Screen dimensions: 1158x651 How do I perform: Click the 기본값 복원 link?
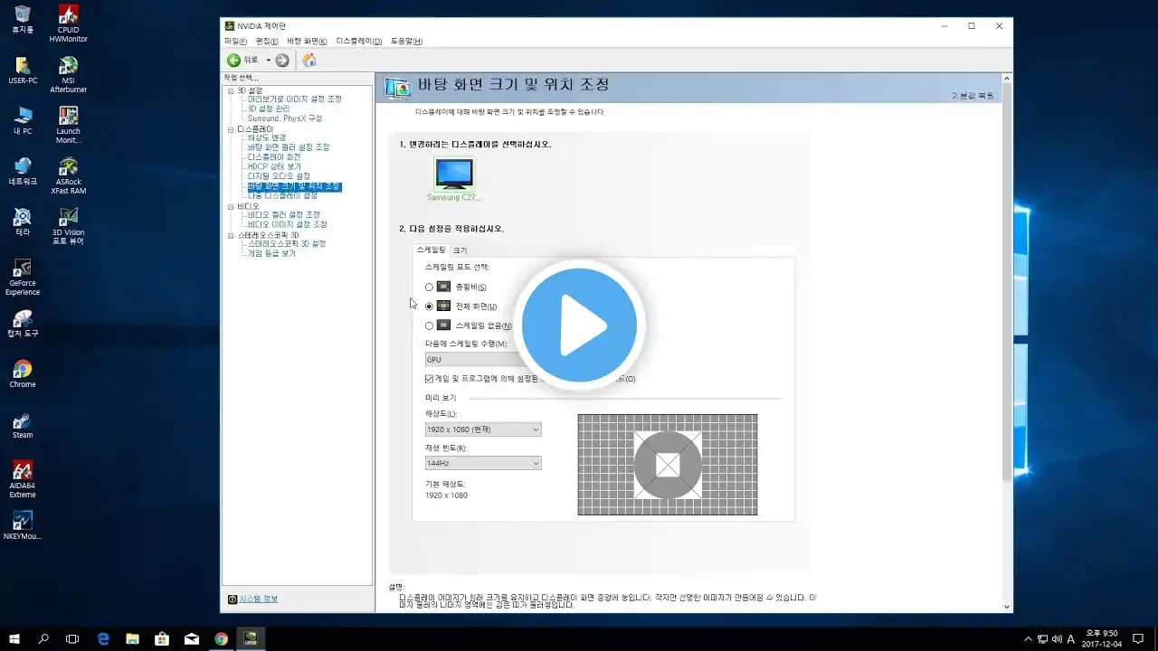(973, 96)
